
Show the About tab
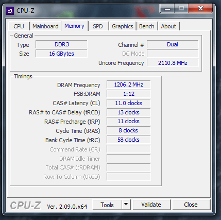click(168, 26)
